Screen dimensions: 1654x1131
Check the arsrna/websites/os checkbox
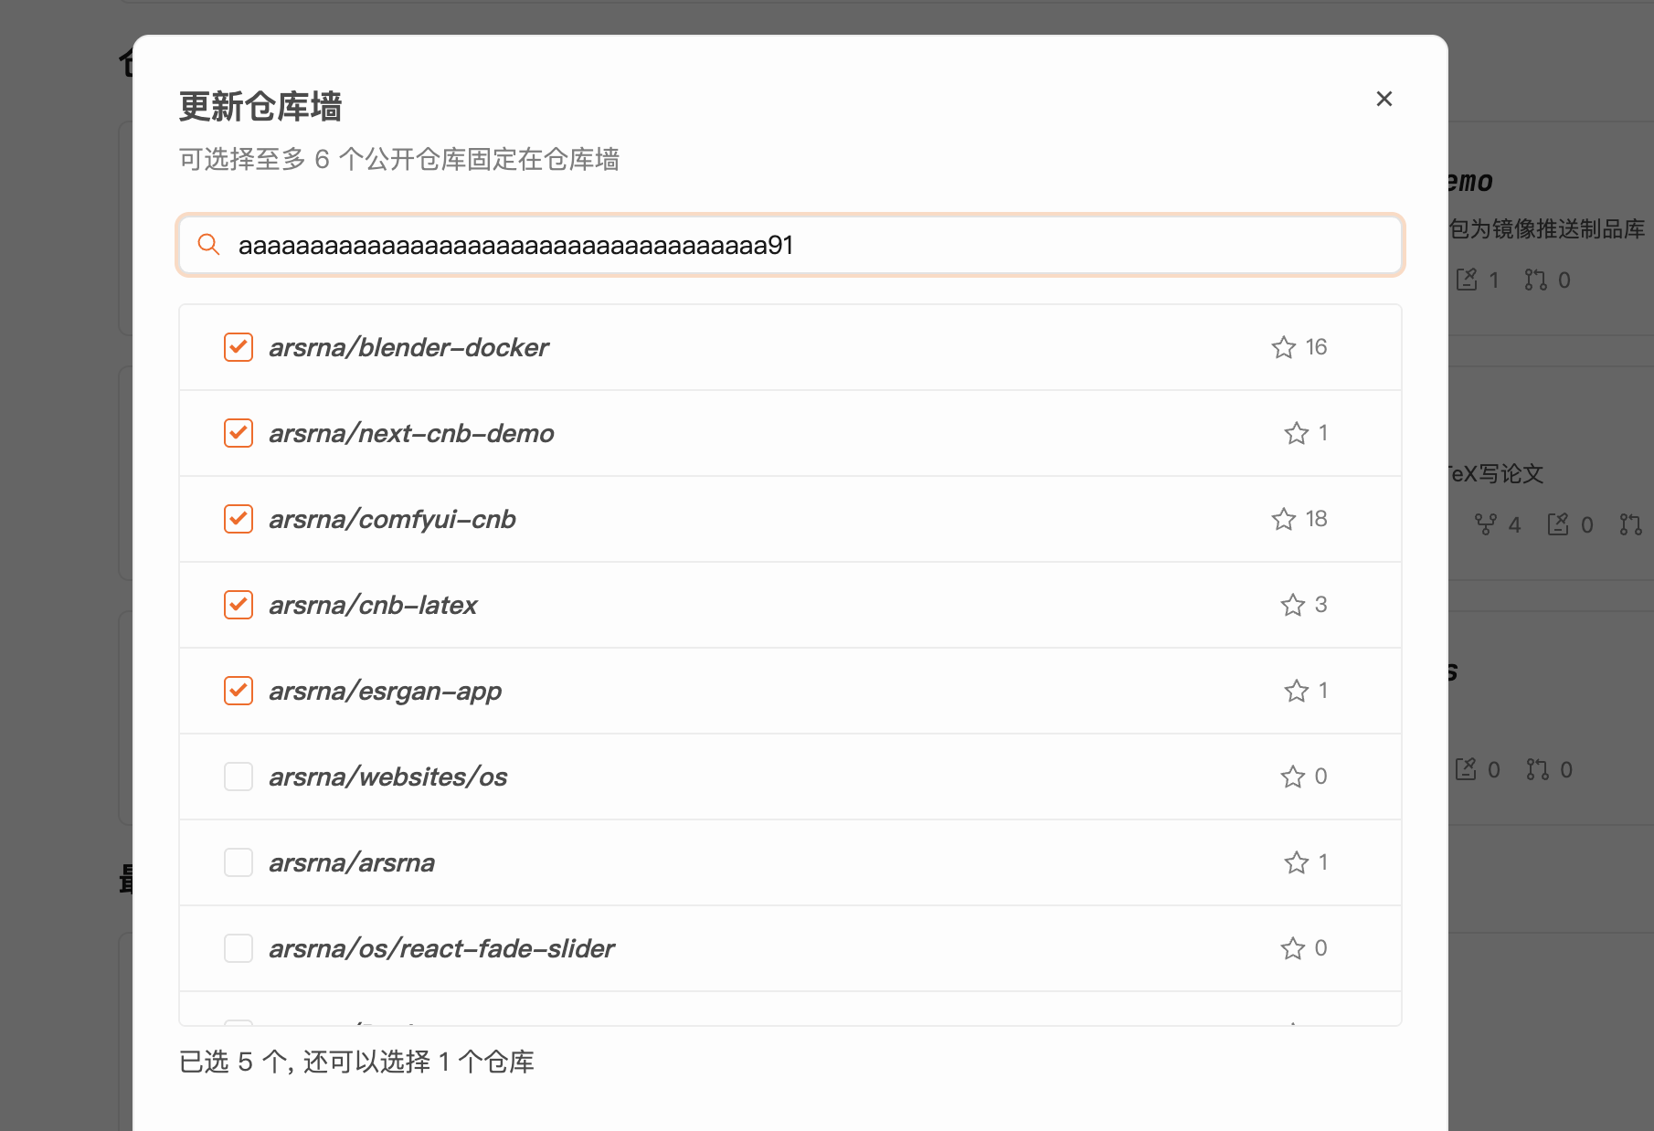pos(238,777)
